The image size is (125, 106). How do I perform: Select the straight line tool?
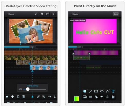[90, 91]
